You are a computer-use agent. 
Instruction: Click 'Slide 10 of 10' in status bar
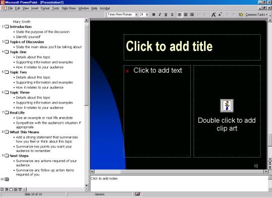33,194
